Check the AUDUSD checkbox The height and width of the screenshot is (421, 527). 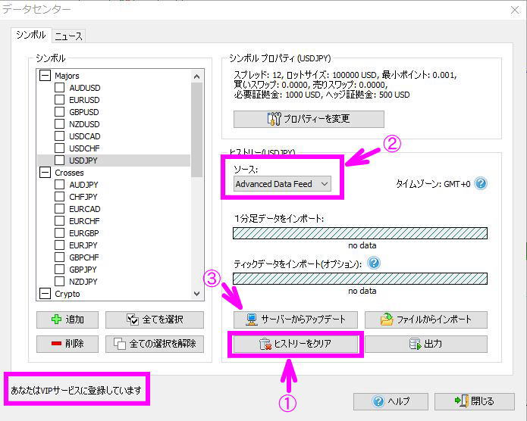point(59,88)
